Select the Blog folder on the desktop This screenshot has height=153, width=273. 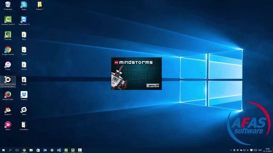click(24, 36)
